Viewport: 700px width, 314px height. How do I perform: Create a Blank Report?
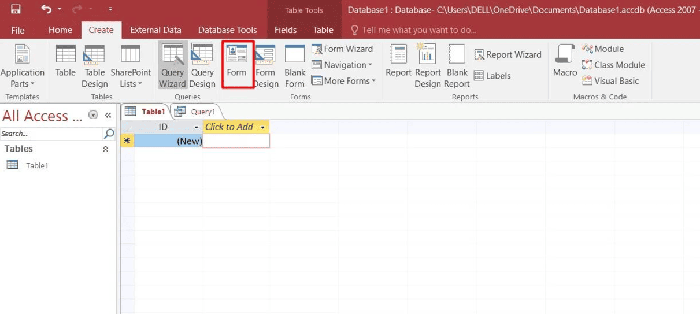tap(457, 67)
